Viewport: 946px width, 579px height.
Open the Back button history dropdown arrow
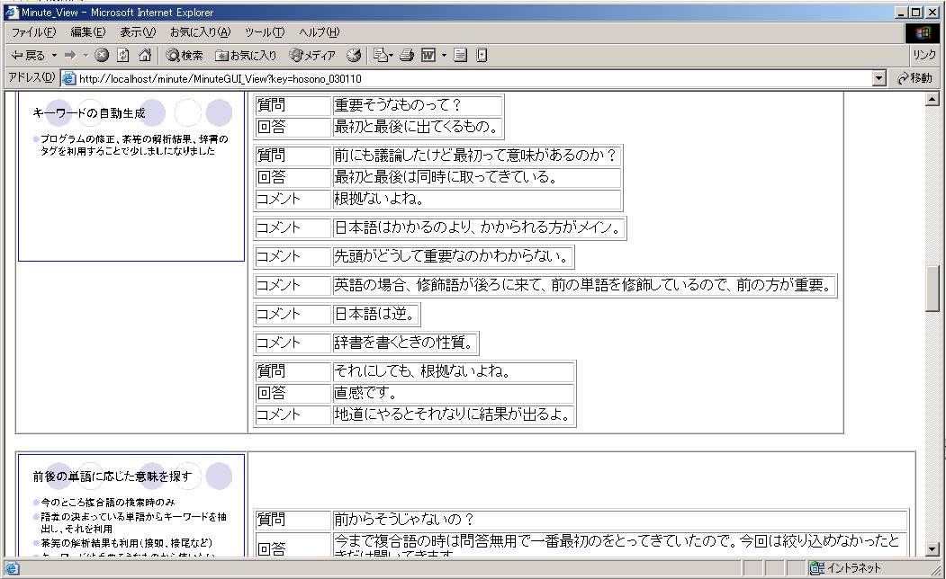(x=54, y=56)
